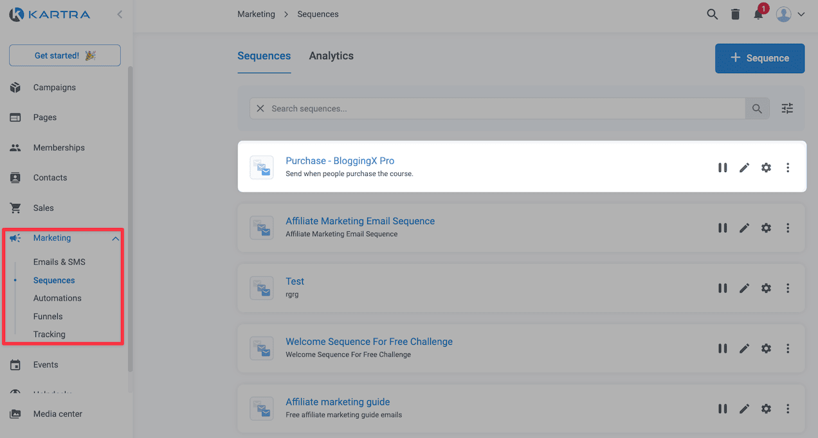
Task: Collapse the sidebar with the left chevron
Action: (x=120, y=14)
